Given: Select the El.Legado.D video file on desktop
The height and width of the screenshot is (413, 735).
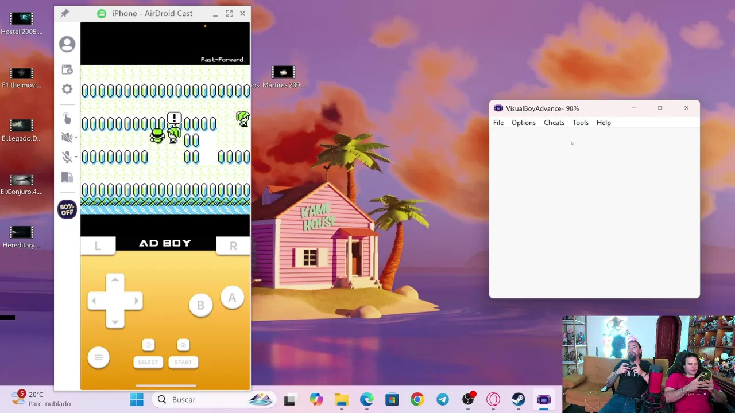Looking at the screenshot, I should point(21,131).
